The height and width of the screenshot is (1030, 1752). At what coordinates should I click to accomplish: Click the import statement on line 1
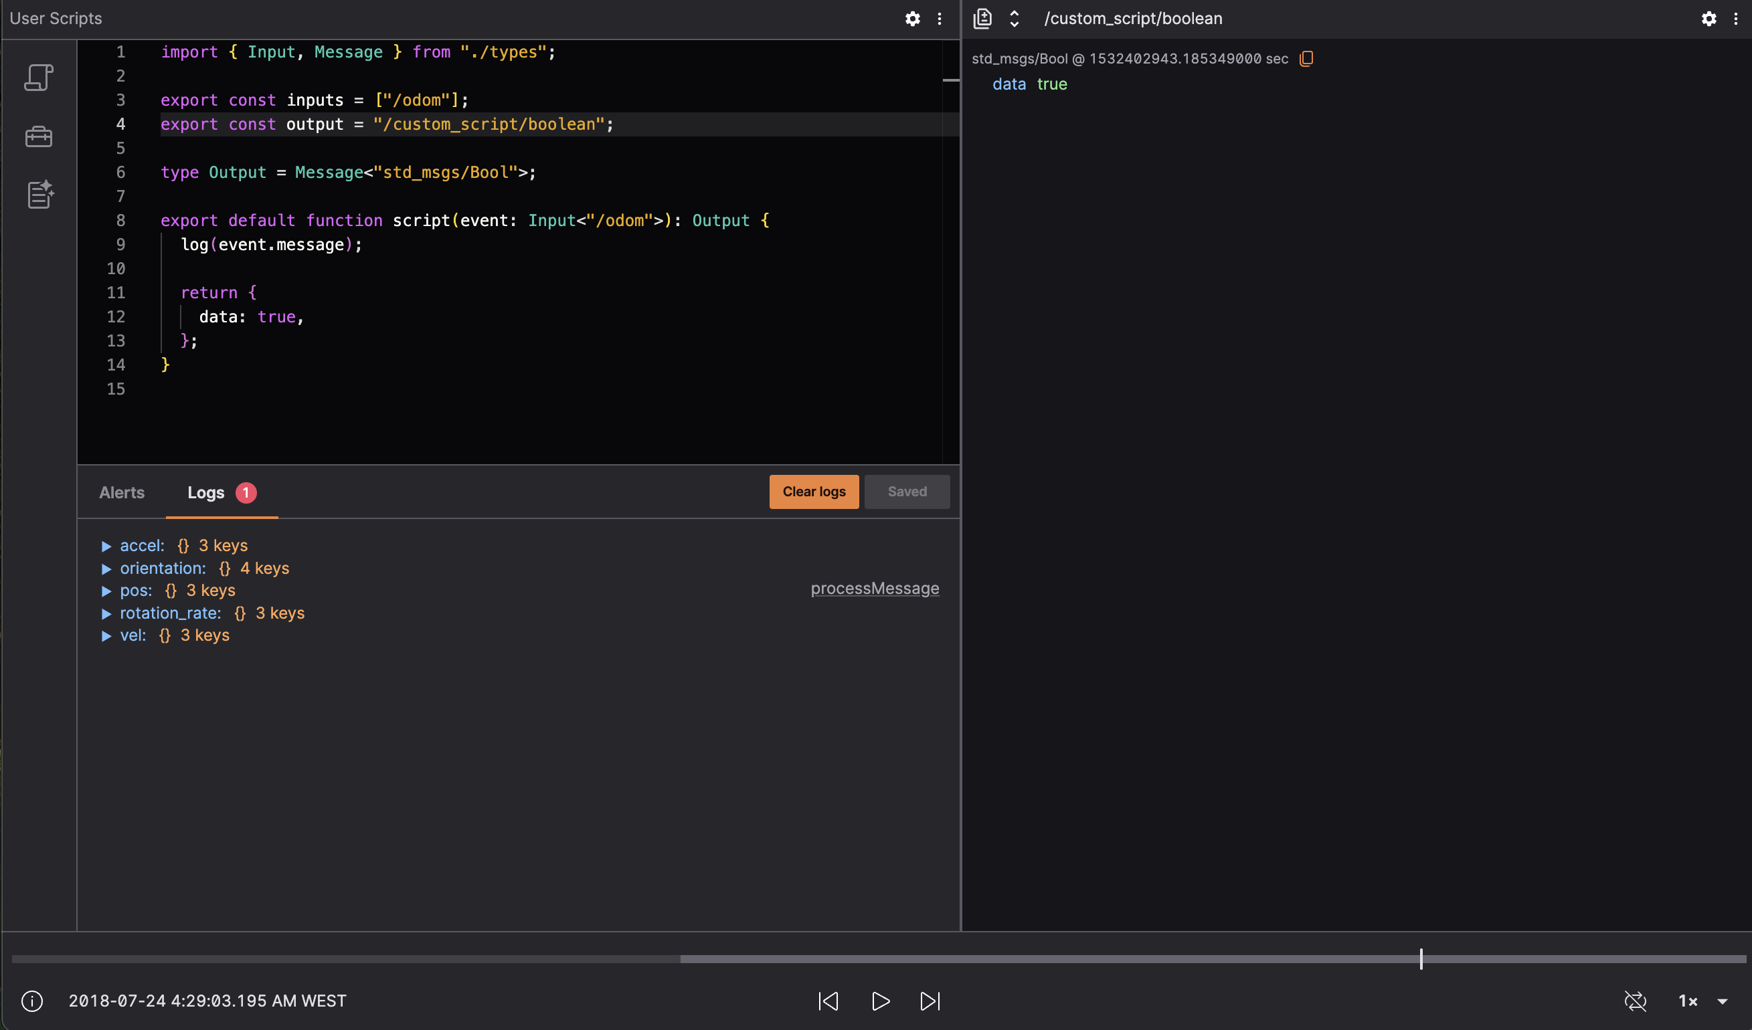pos(358,52)
